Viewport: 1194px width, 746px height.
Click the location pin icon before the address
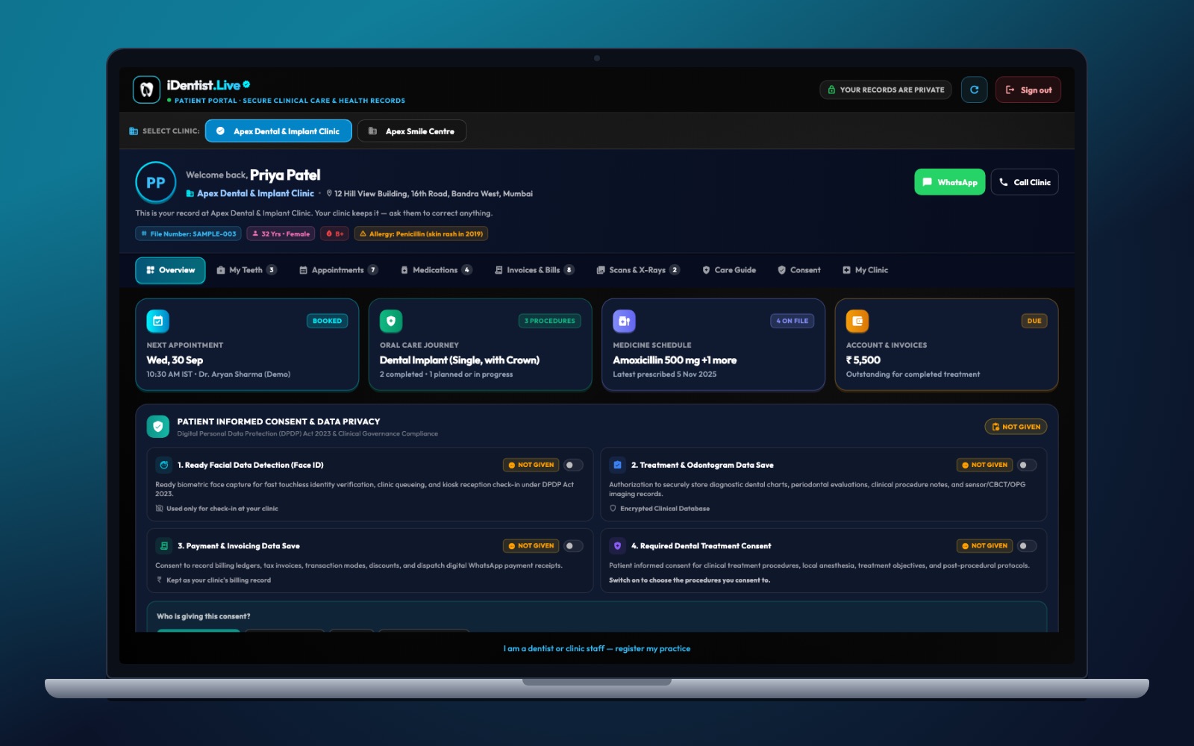tap(329, 193)
